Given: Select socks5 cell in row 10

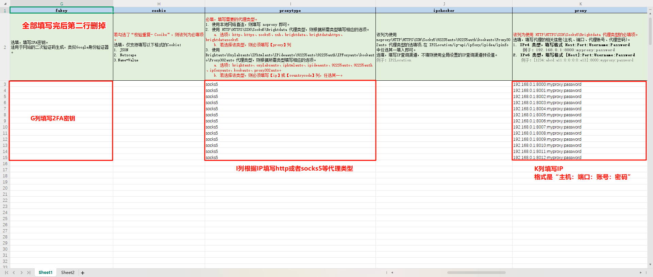Looking at the screenshot, I should (290, 127).
